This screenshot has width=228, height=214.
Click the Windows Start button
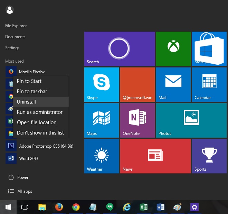pos(8,207)
